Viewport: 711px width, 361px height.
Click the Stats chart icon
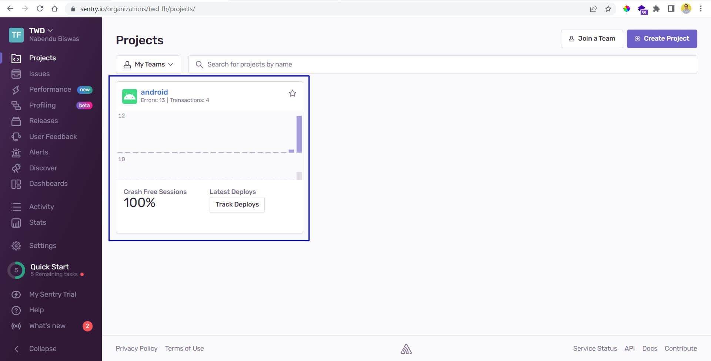coord(16,223)
